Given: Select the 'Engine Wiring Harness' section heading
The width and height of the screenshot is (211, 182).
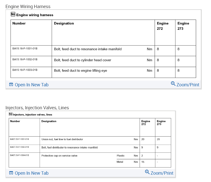Looking at the screenshot, I should click(28, 7).
